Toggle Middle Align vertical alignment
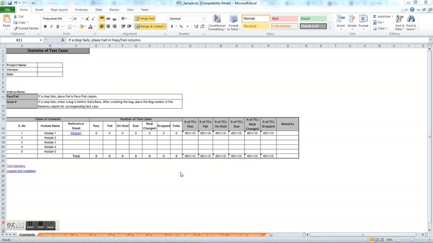This screenshot has width=433, height=243. 108,19
